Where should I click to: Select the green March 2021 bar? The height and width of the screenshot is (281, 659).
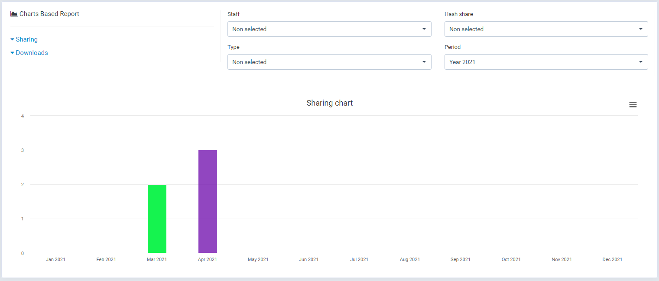[157, 219]
